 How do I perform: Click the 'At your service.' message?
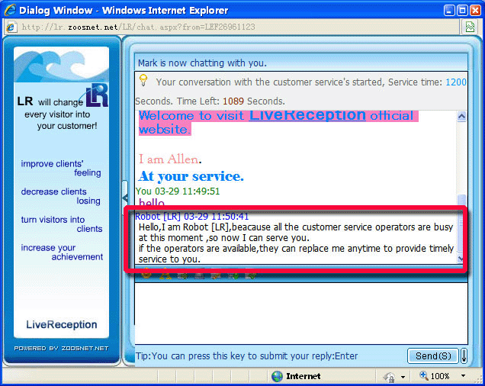point(191,176)
